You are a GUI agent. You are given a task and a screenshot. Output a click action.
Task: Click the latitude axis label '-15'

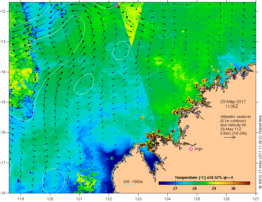pos(3,102)
